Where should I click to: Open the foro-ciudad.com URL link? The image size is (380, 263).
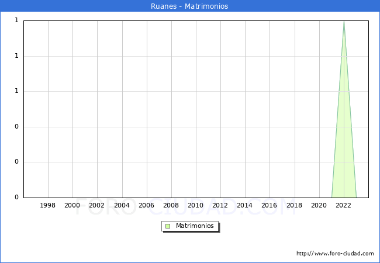335,254
